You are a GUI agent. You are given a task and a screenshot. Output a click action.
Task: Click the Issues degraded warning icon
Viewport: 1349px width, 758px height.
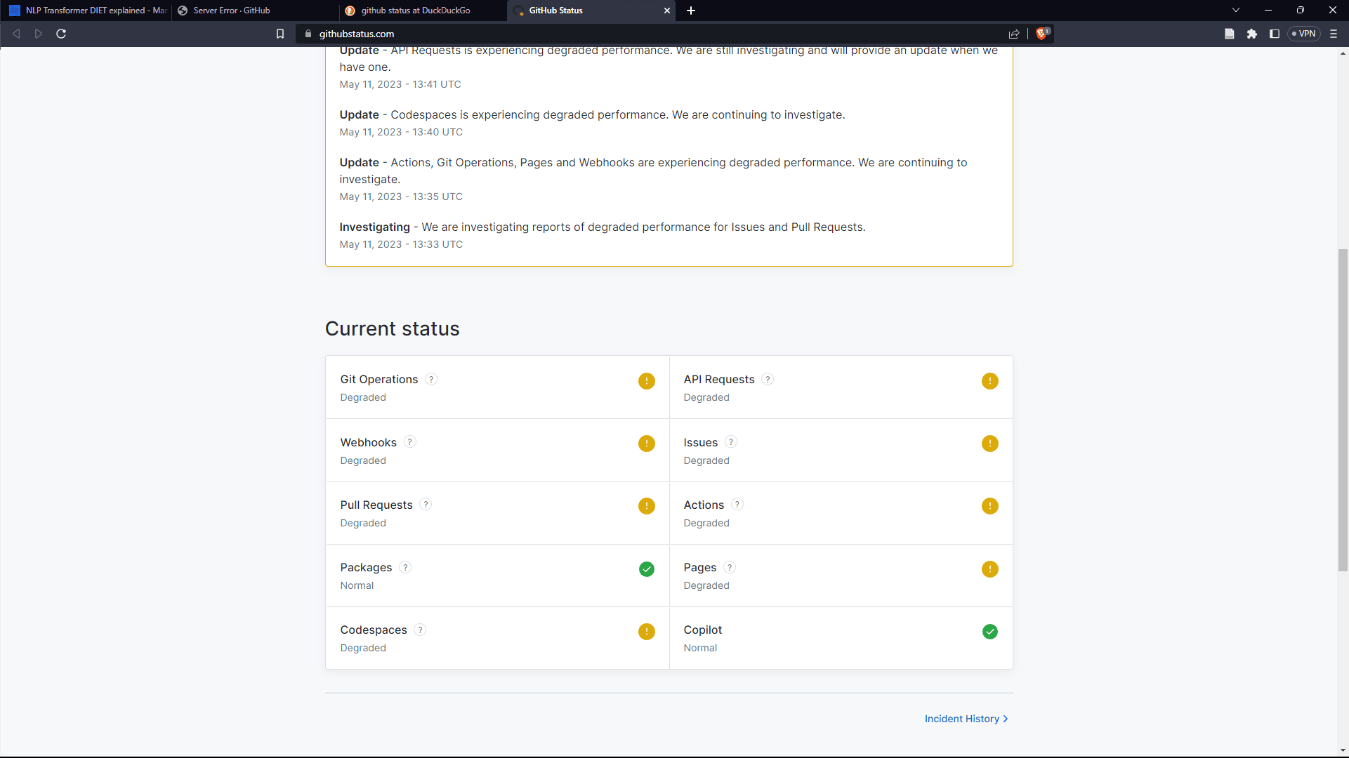tap(990, 444)
